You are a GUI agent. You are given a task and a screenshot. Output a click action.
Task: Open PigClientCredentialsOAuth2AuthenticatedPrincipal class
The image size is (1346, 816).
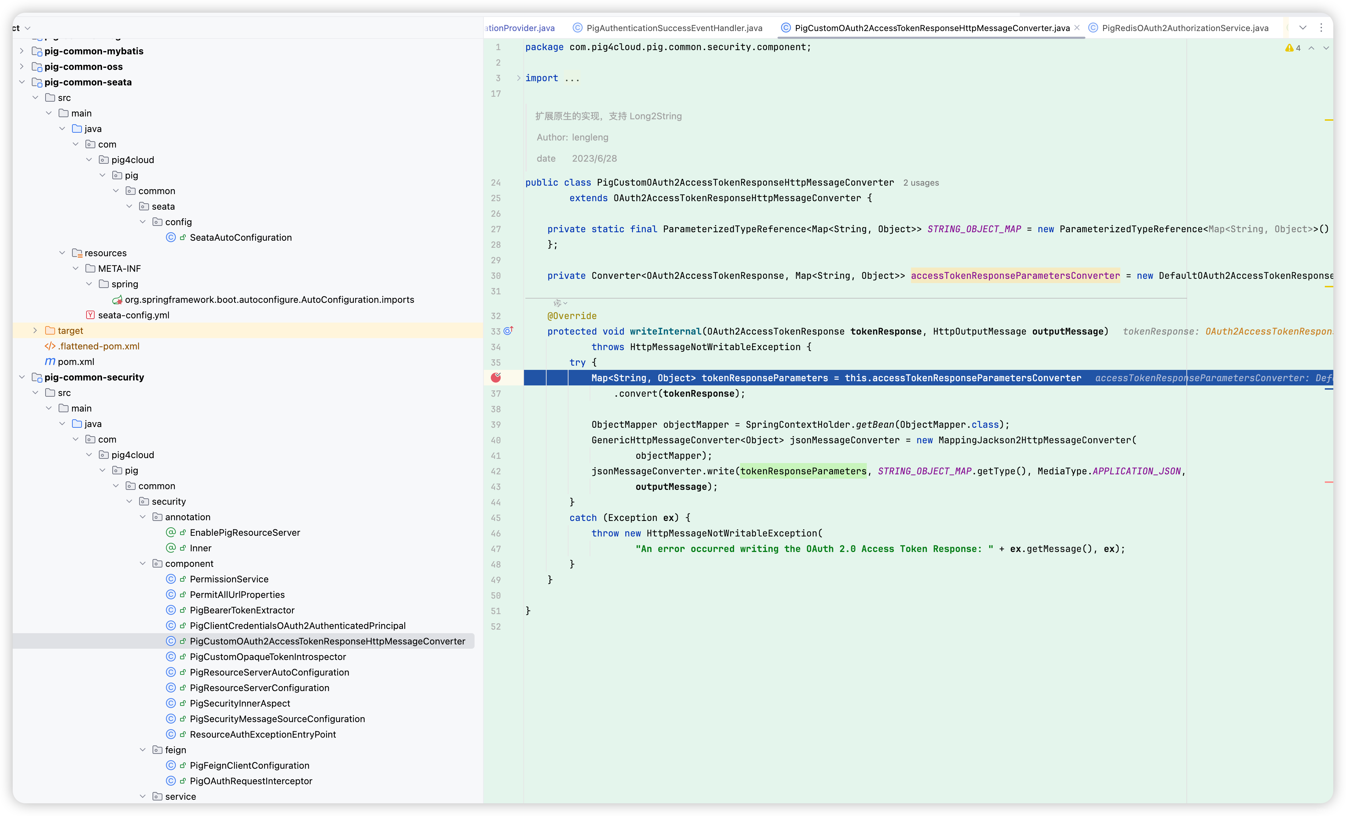tap(298, 625)
